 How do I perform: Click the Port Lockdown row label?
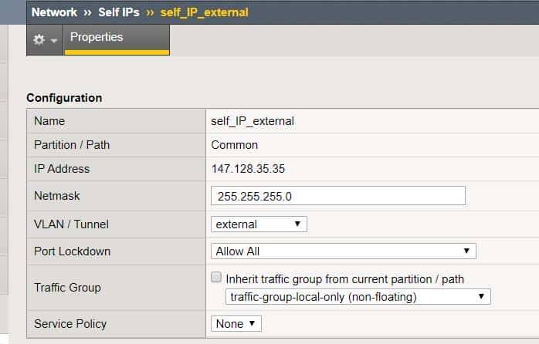tap(73, 251)
